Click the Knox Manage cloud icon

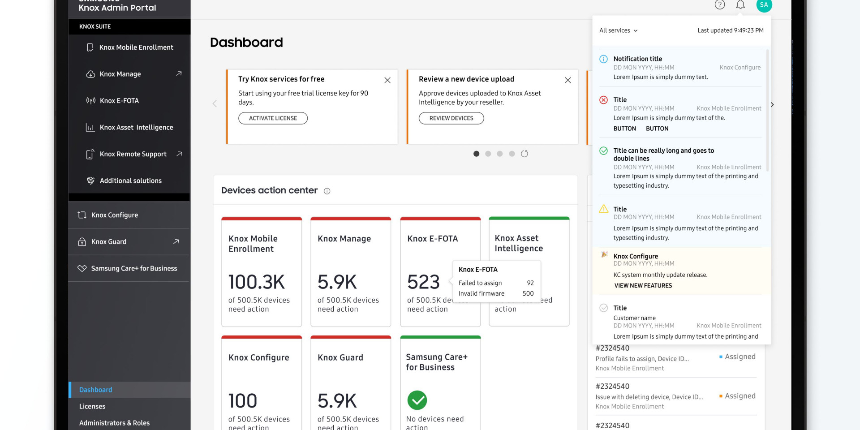pos(90,74)
